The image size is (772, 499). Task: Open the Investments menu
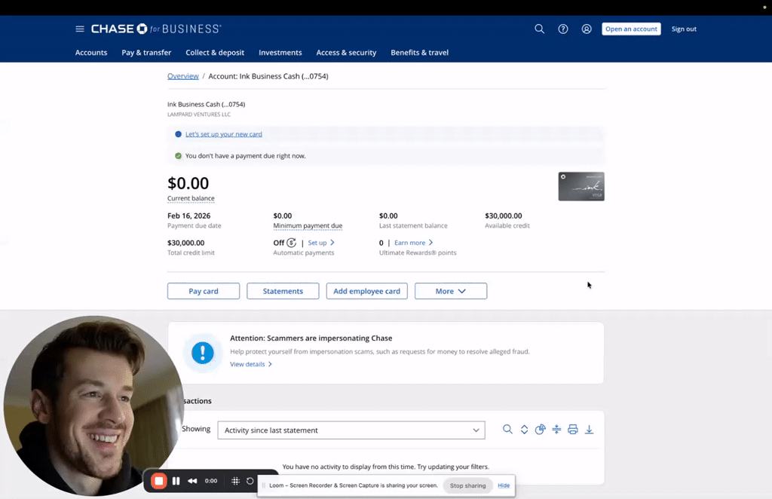(x=280, y=53)
